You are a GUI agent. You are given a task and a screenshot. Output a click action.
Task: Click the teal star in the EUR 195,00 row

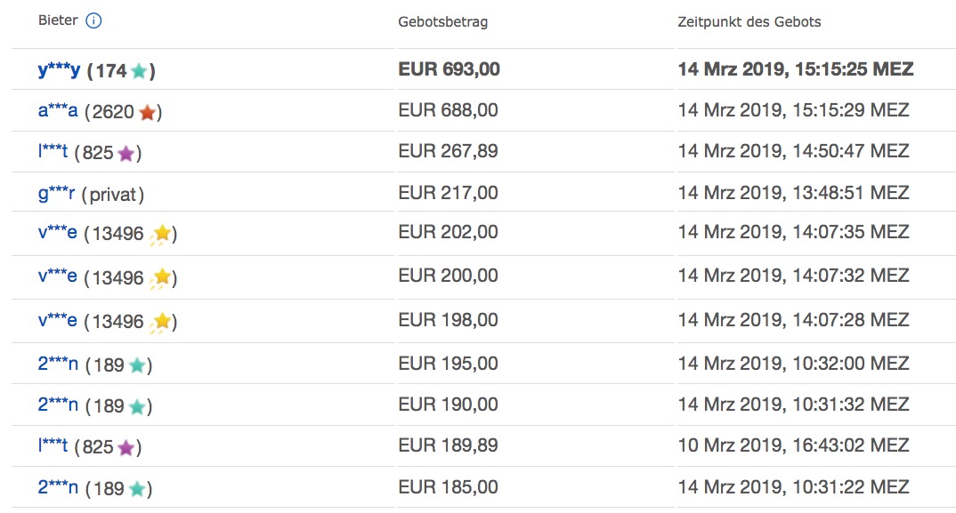point(137,365)
